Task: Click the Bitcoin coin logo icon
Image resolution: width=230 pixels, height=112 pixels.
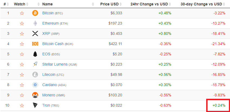Action: 35,13
